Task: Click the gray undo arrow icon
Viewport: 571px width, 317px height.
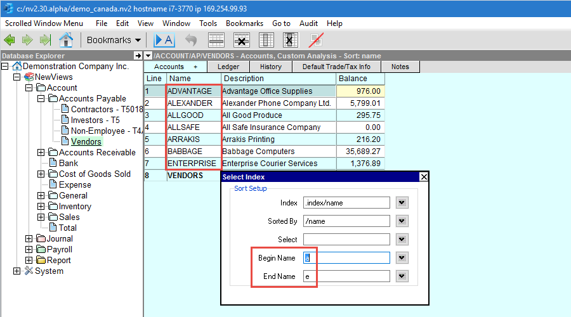Action: [x=190, y=40]
